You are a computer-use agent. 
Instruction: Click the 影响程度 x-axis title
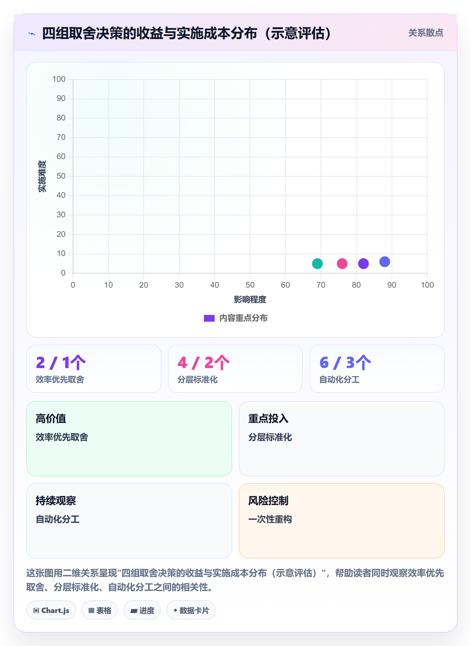[250, 299]
